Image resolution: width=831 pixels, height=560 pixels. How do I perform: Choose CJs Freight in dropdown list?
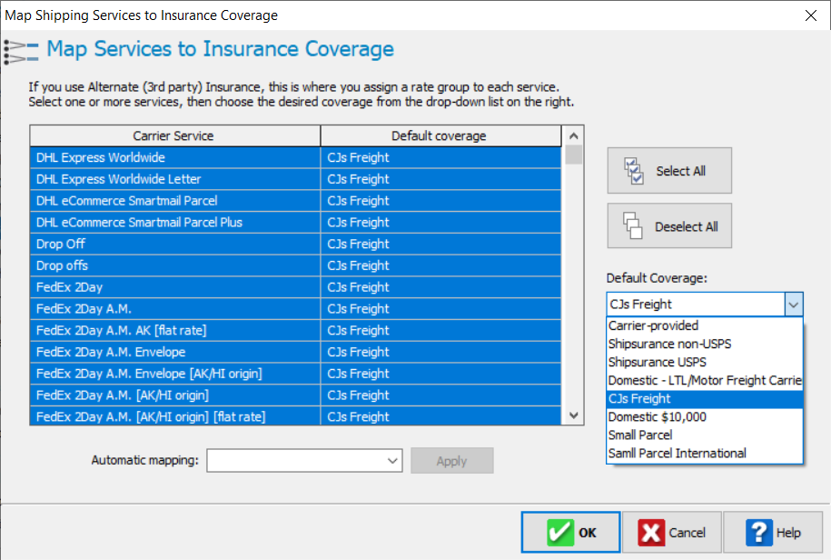click(705, 399)
